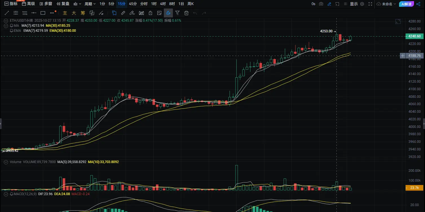Select the three horizontal lines tool
Viewport: 425px width, 212px height.
[x=25, y=13]
